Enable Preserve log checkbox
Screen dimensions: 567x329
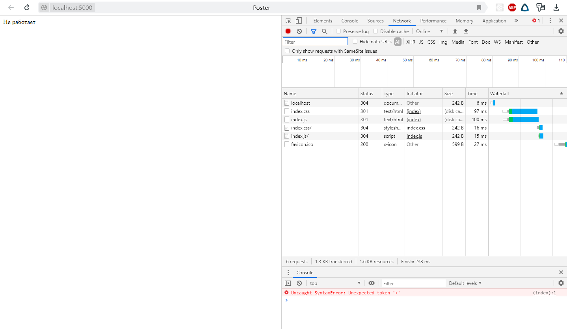pos(338,31)
